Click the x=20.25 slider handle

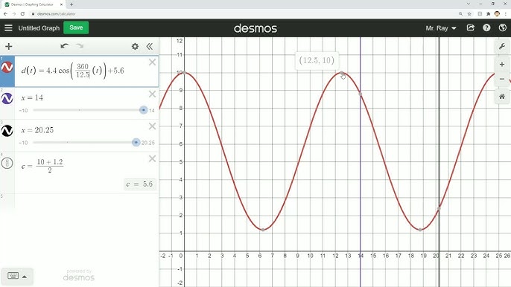coord(136,143)
